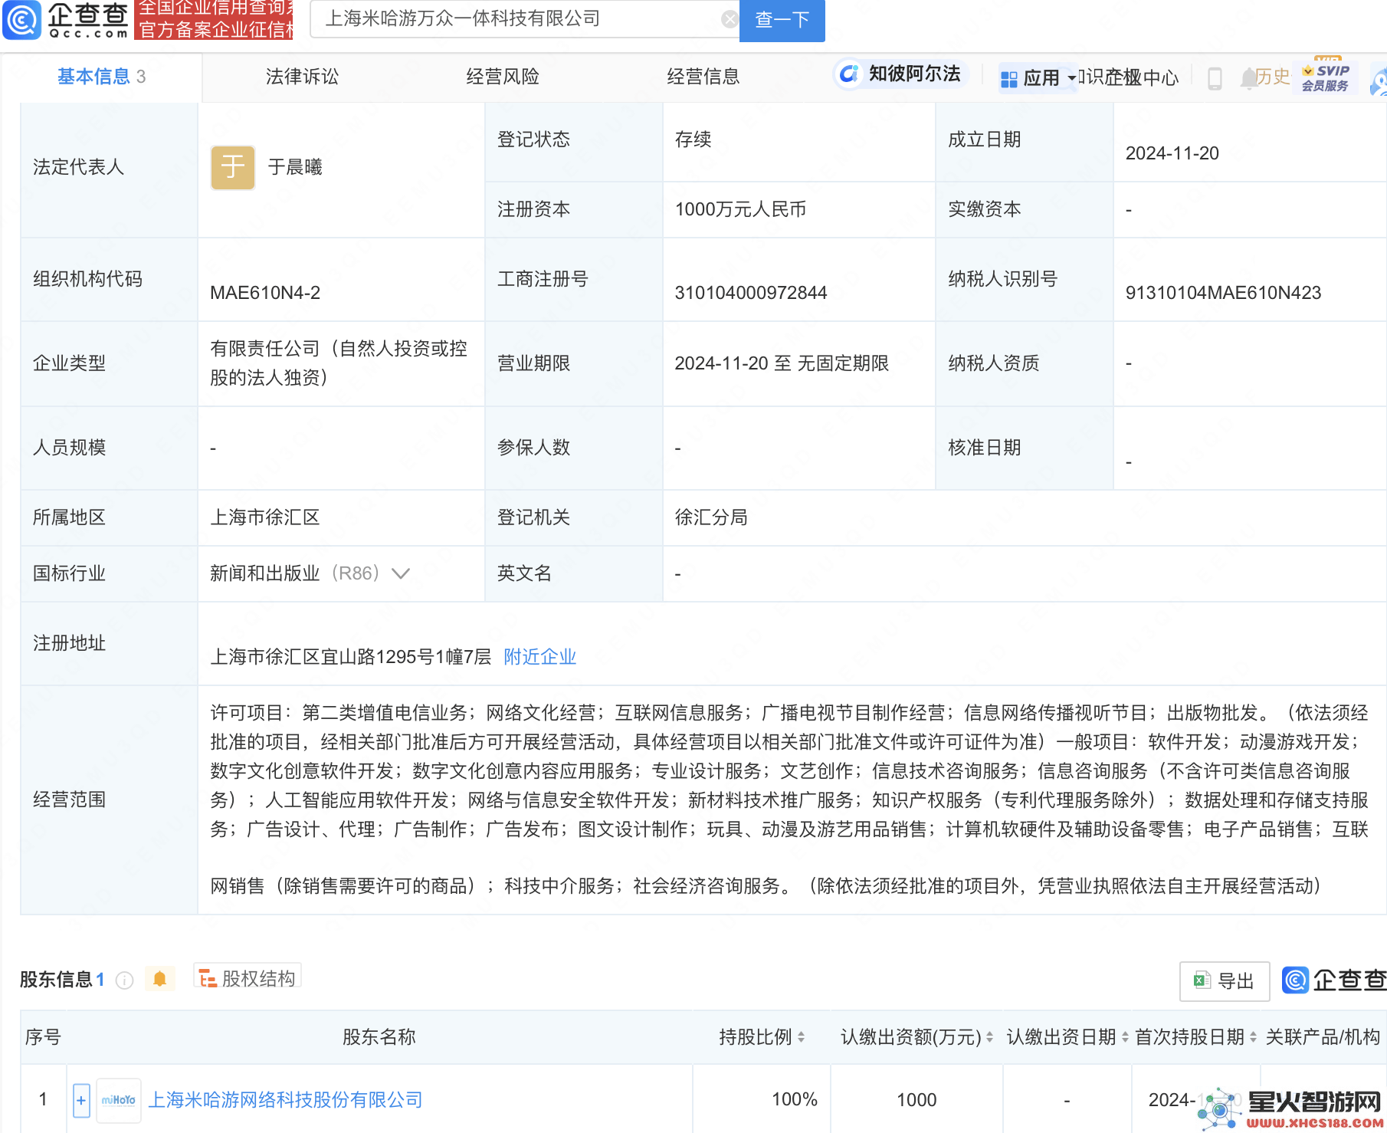Viewport: 1387px width, 1133px height.
Task: Click the establishment date 2024-11-20
Action: point(1172,153)
